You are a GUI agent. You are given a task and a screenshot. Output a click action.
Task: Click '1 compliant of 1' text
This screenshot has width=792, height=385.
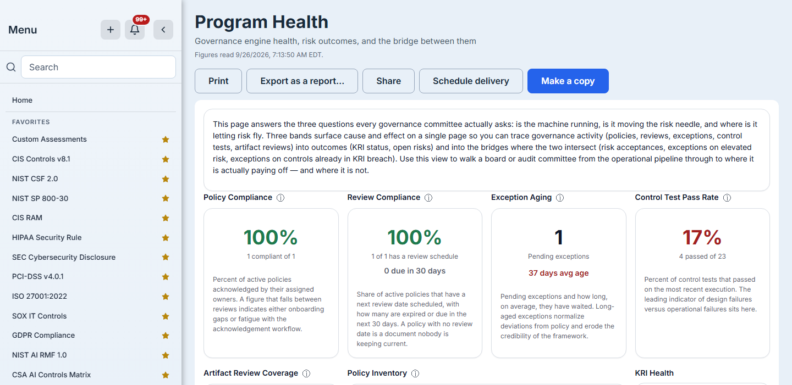[x=271, y=256]
